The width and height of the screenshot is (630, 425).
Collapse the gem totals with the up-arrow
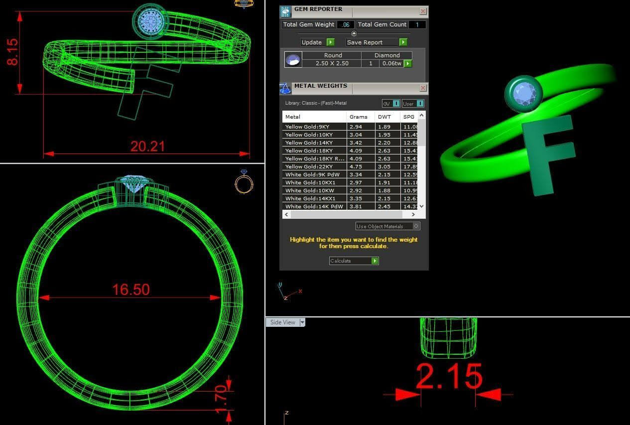point(354,33)
